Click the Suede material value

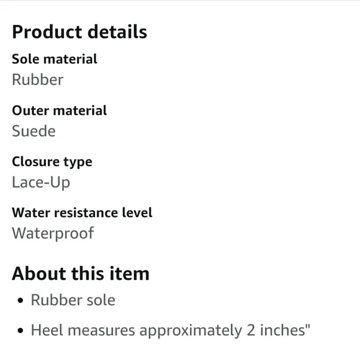(x=34, y=131)
